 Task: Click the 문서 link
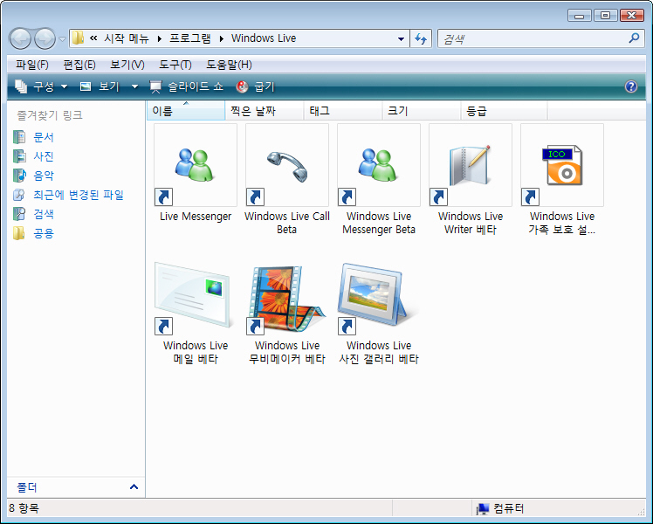[44, 137]
